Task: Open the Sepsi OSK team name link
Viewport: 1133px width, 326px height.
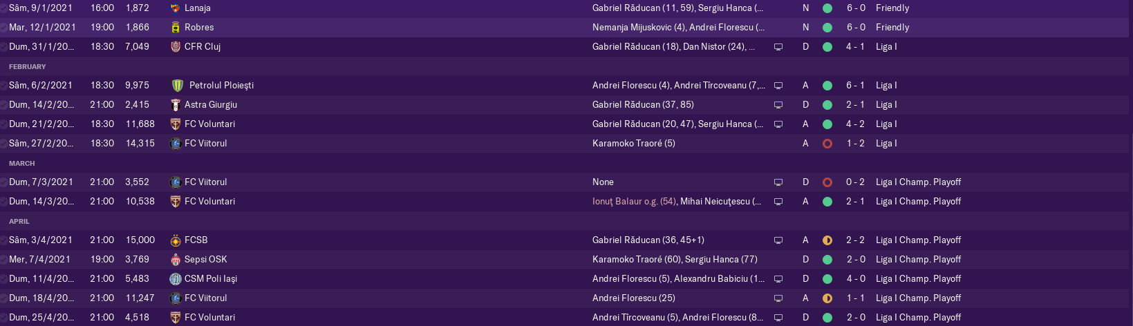Action: click(x=206, y=260)
